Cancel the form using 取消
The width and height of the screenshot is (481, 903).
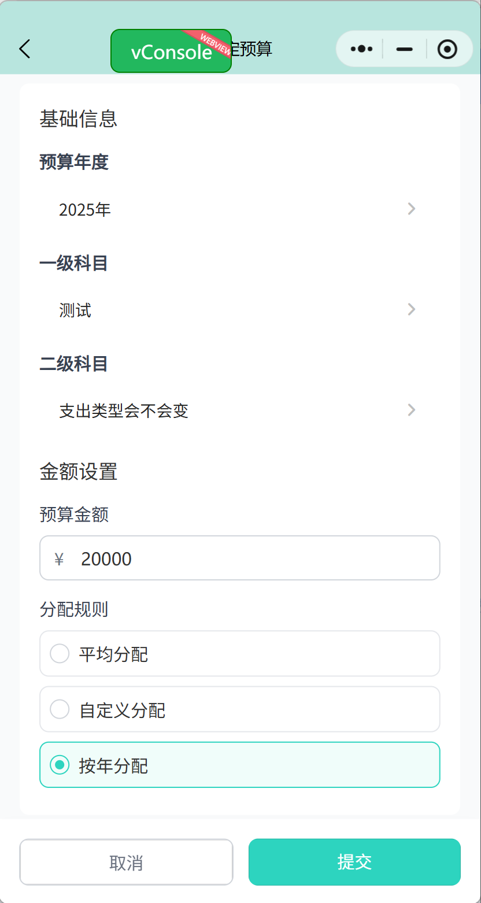(126, 861)
